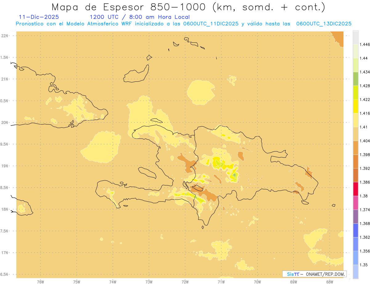Screen dimensions: 370x286
Task: Click the legend value '1.35'
Action: [364, 265]
